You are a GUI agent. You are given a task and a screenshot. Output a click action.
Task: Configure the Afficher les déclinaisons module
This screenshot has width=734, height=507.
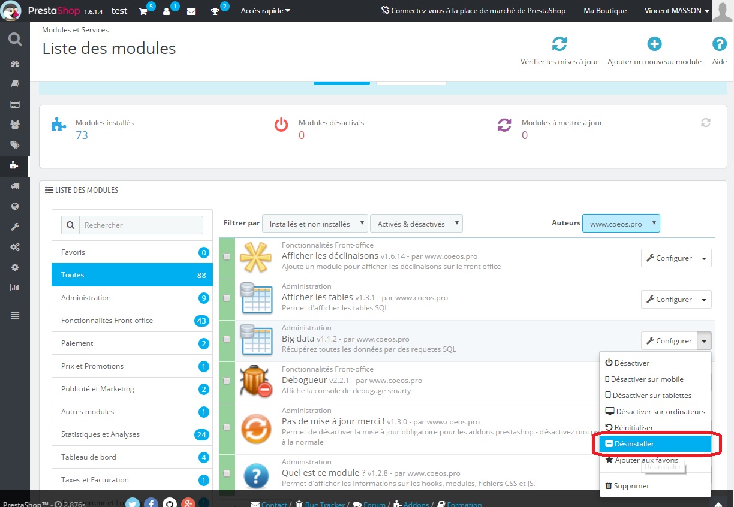[x=669, y=258]
